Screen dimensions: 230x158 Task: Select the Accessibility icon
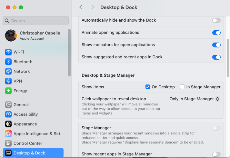pos(8,114)
